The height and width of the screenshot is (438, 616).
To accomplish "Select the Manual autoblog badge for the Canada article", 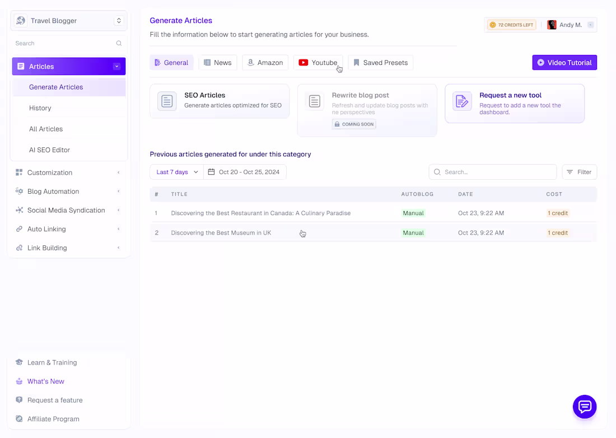I will coord(413,213).
